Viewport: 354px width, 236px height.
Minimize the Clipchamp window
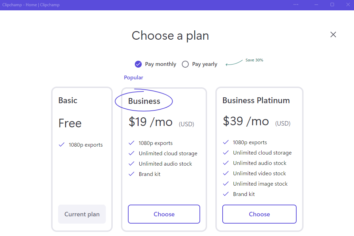pos(316,5)
